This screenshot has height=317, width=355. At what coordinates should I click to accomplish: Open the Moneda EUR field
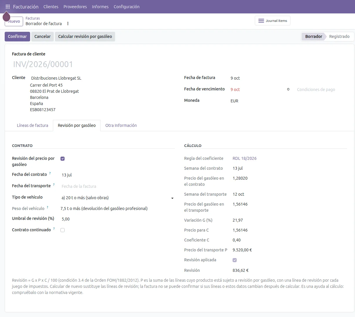[x=234, y=101]
